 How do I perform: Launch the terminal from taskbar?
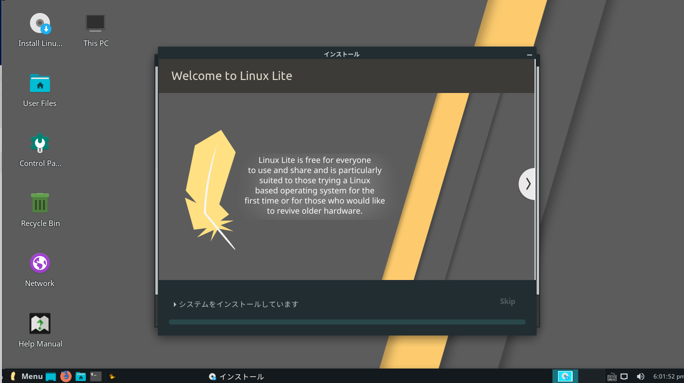96,376
